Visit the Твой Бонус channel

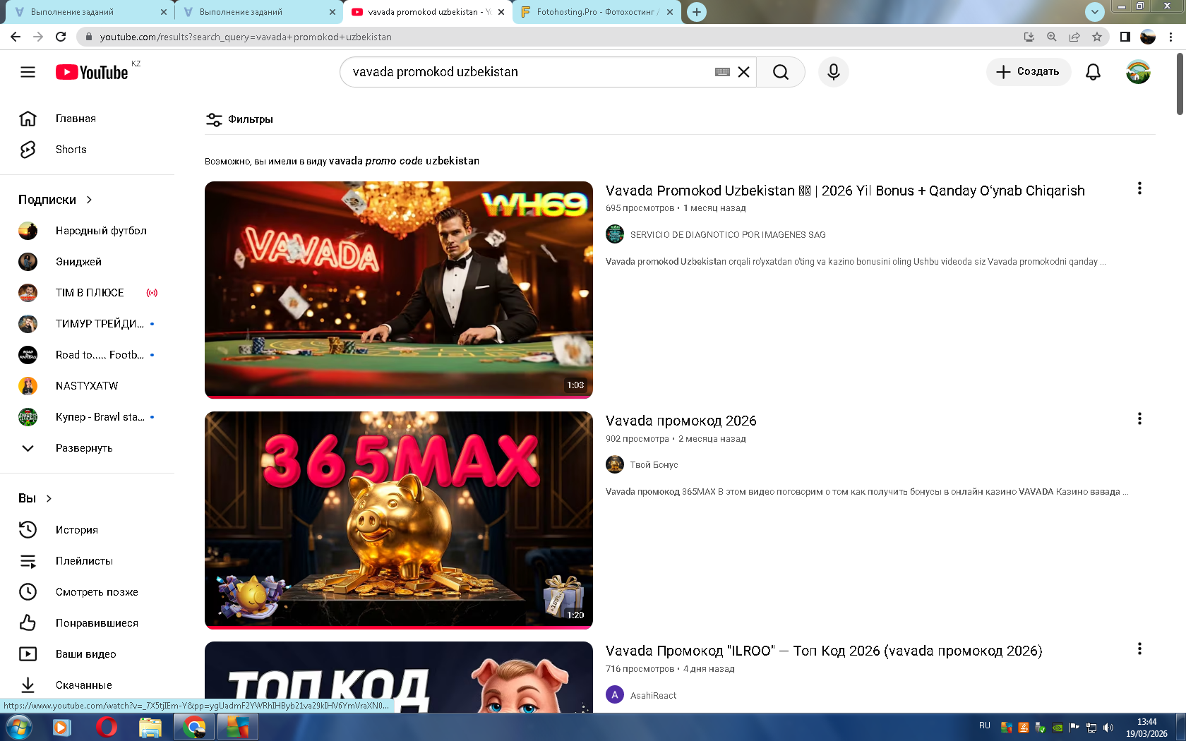point(654,465)
